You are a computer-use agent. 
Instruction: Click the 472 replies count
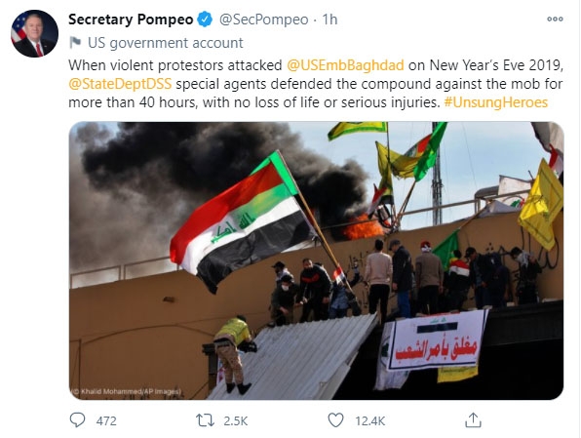click(106, 421)
